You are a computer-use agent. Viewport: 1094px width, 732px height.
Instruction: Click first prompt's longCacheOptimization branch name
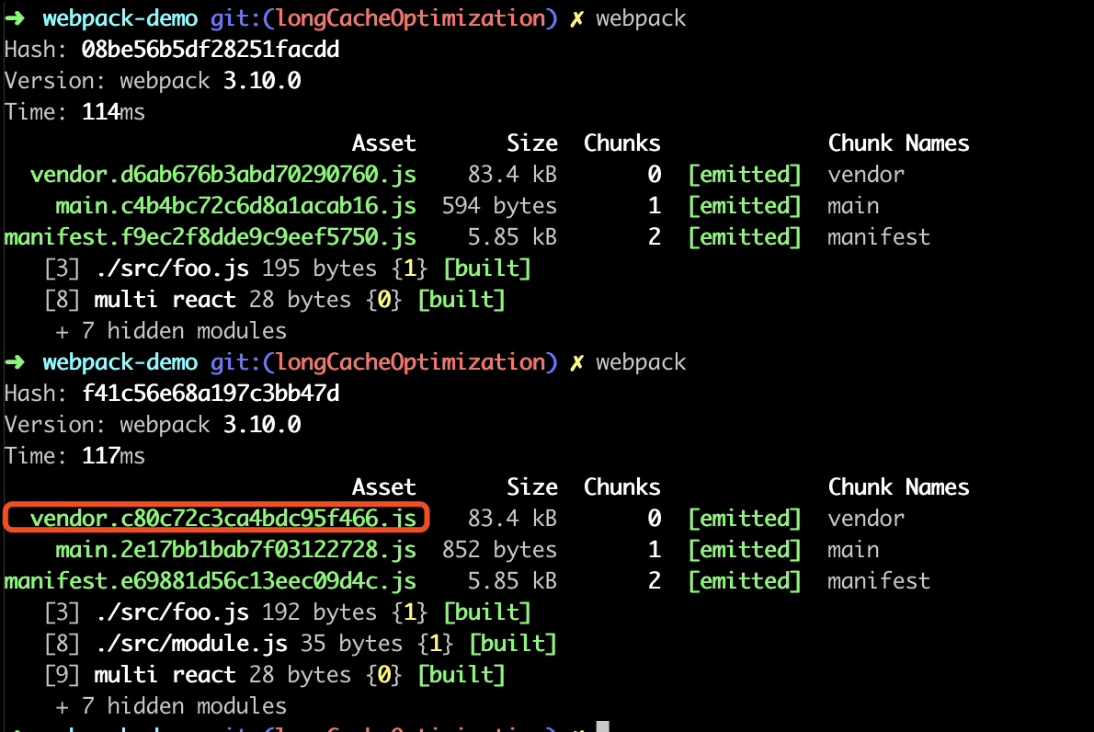point(410,18)
